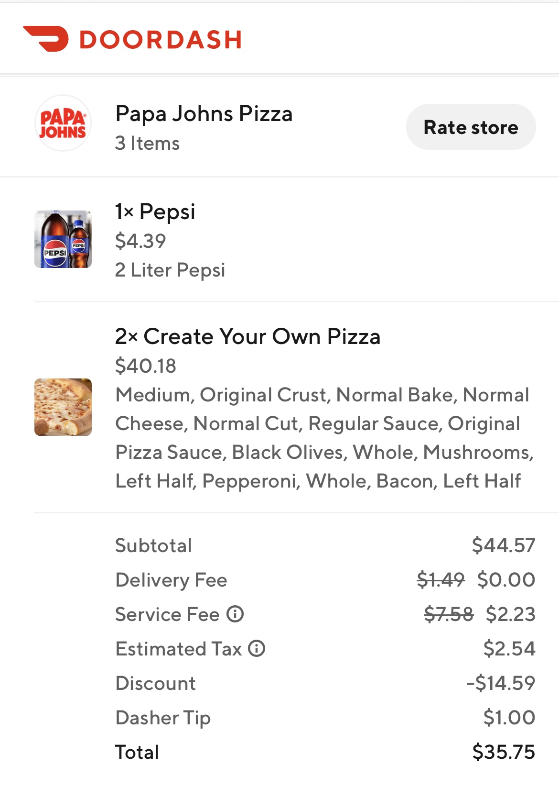Click the DOORDASH wordmark text
Viewport: 559px width, 788px height.
click(x=161, y=40)
